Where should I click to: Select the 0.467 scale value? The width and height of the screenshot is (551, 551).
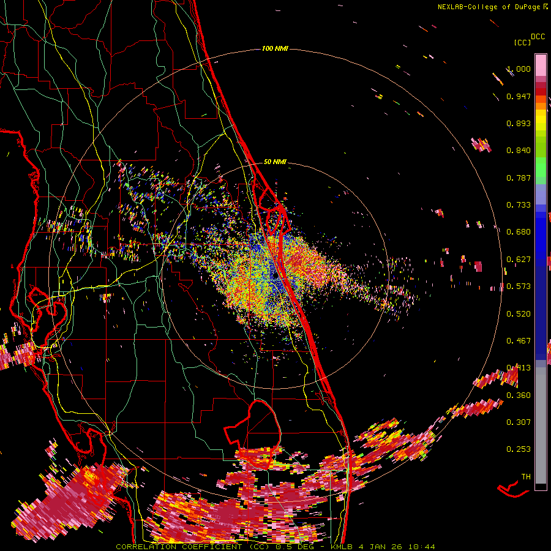pos(519,341)
